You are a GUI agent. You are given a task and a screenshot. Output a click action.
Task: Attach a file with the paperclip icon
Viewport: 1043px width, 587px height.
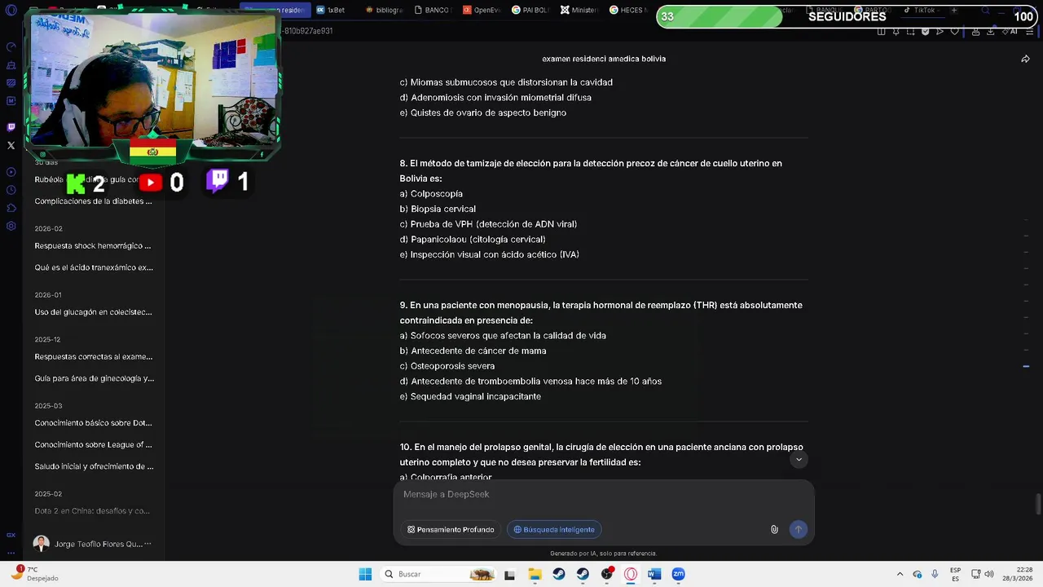774,529
